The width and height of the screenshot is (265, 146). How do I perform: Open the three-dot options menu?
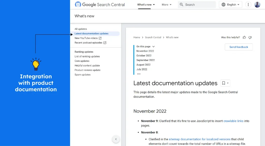(248, 5)
